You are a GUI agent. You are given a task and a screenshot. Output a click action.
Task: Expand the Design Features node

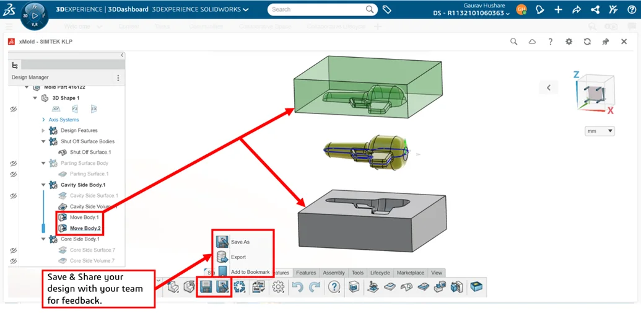coord(43,131)
